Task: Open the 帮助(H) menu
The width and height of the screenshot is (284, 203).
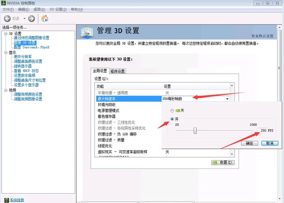Action: [x=77, y=9]
